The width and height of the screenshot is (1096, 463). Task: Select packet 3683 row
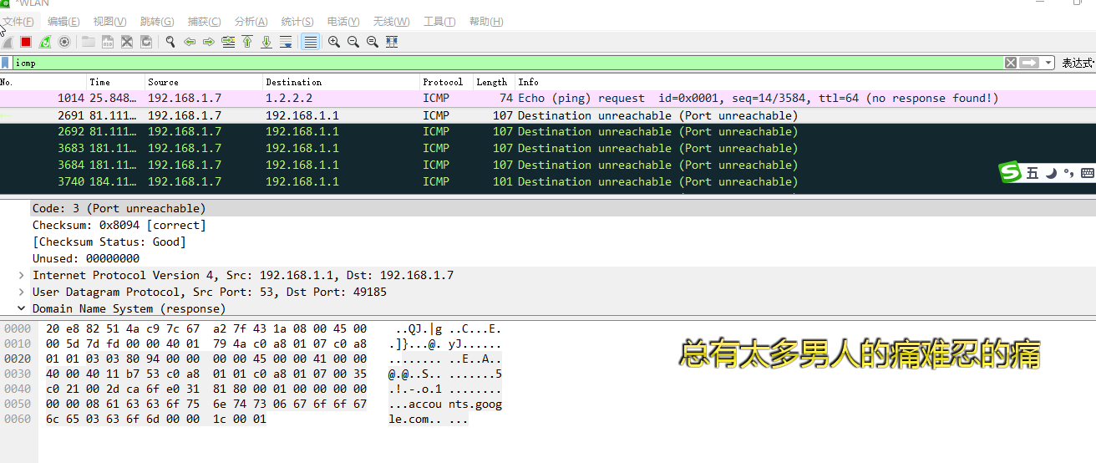click(548, 149)
